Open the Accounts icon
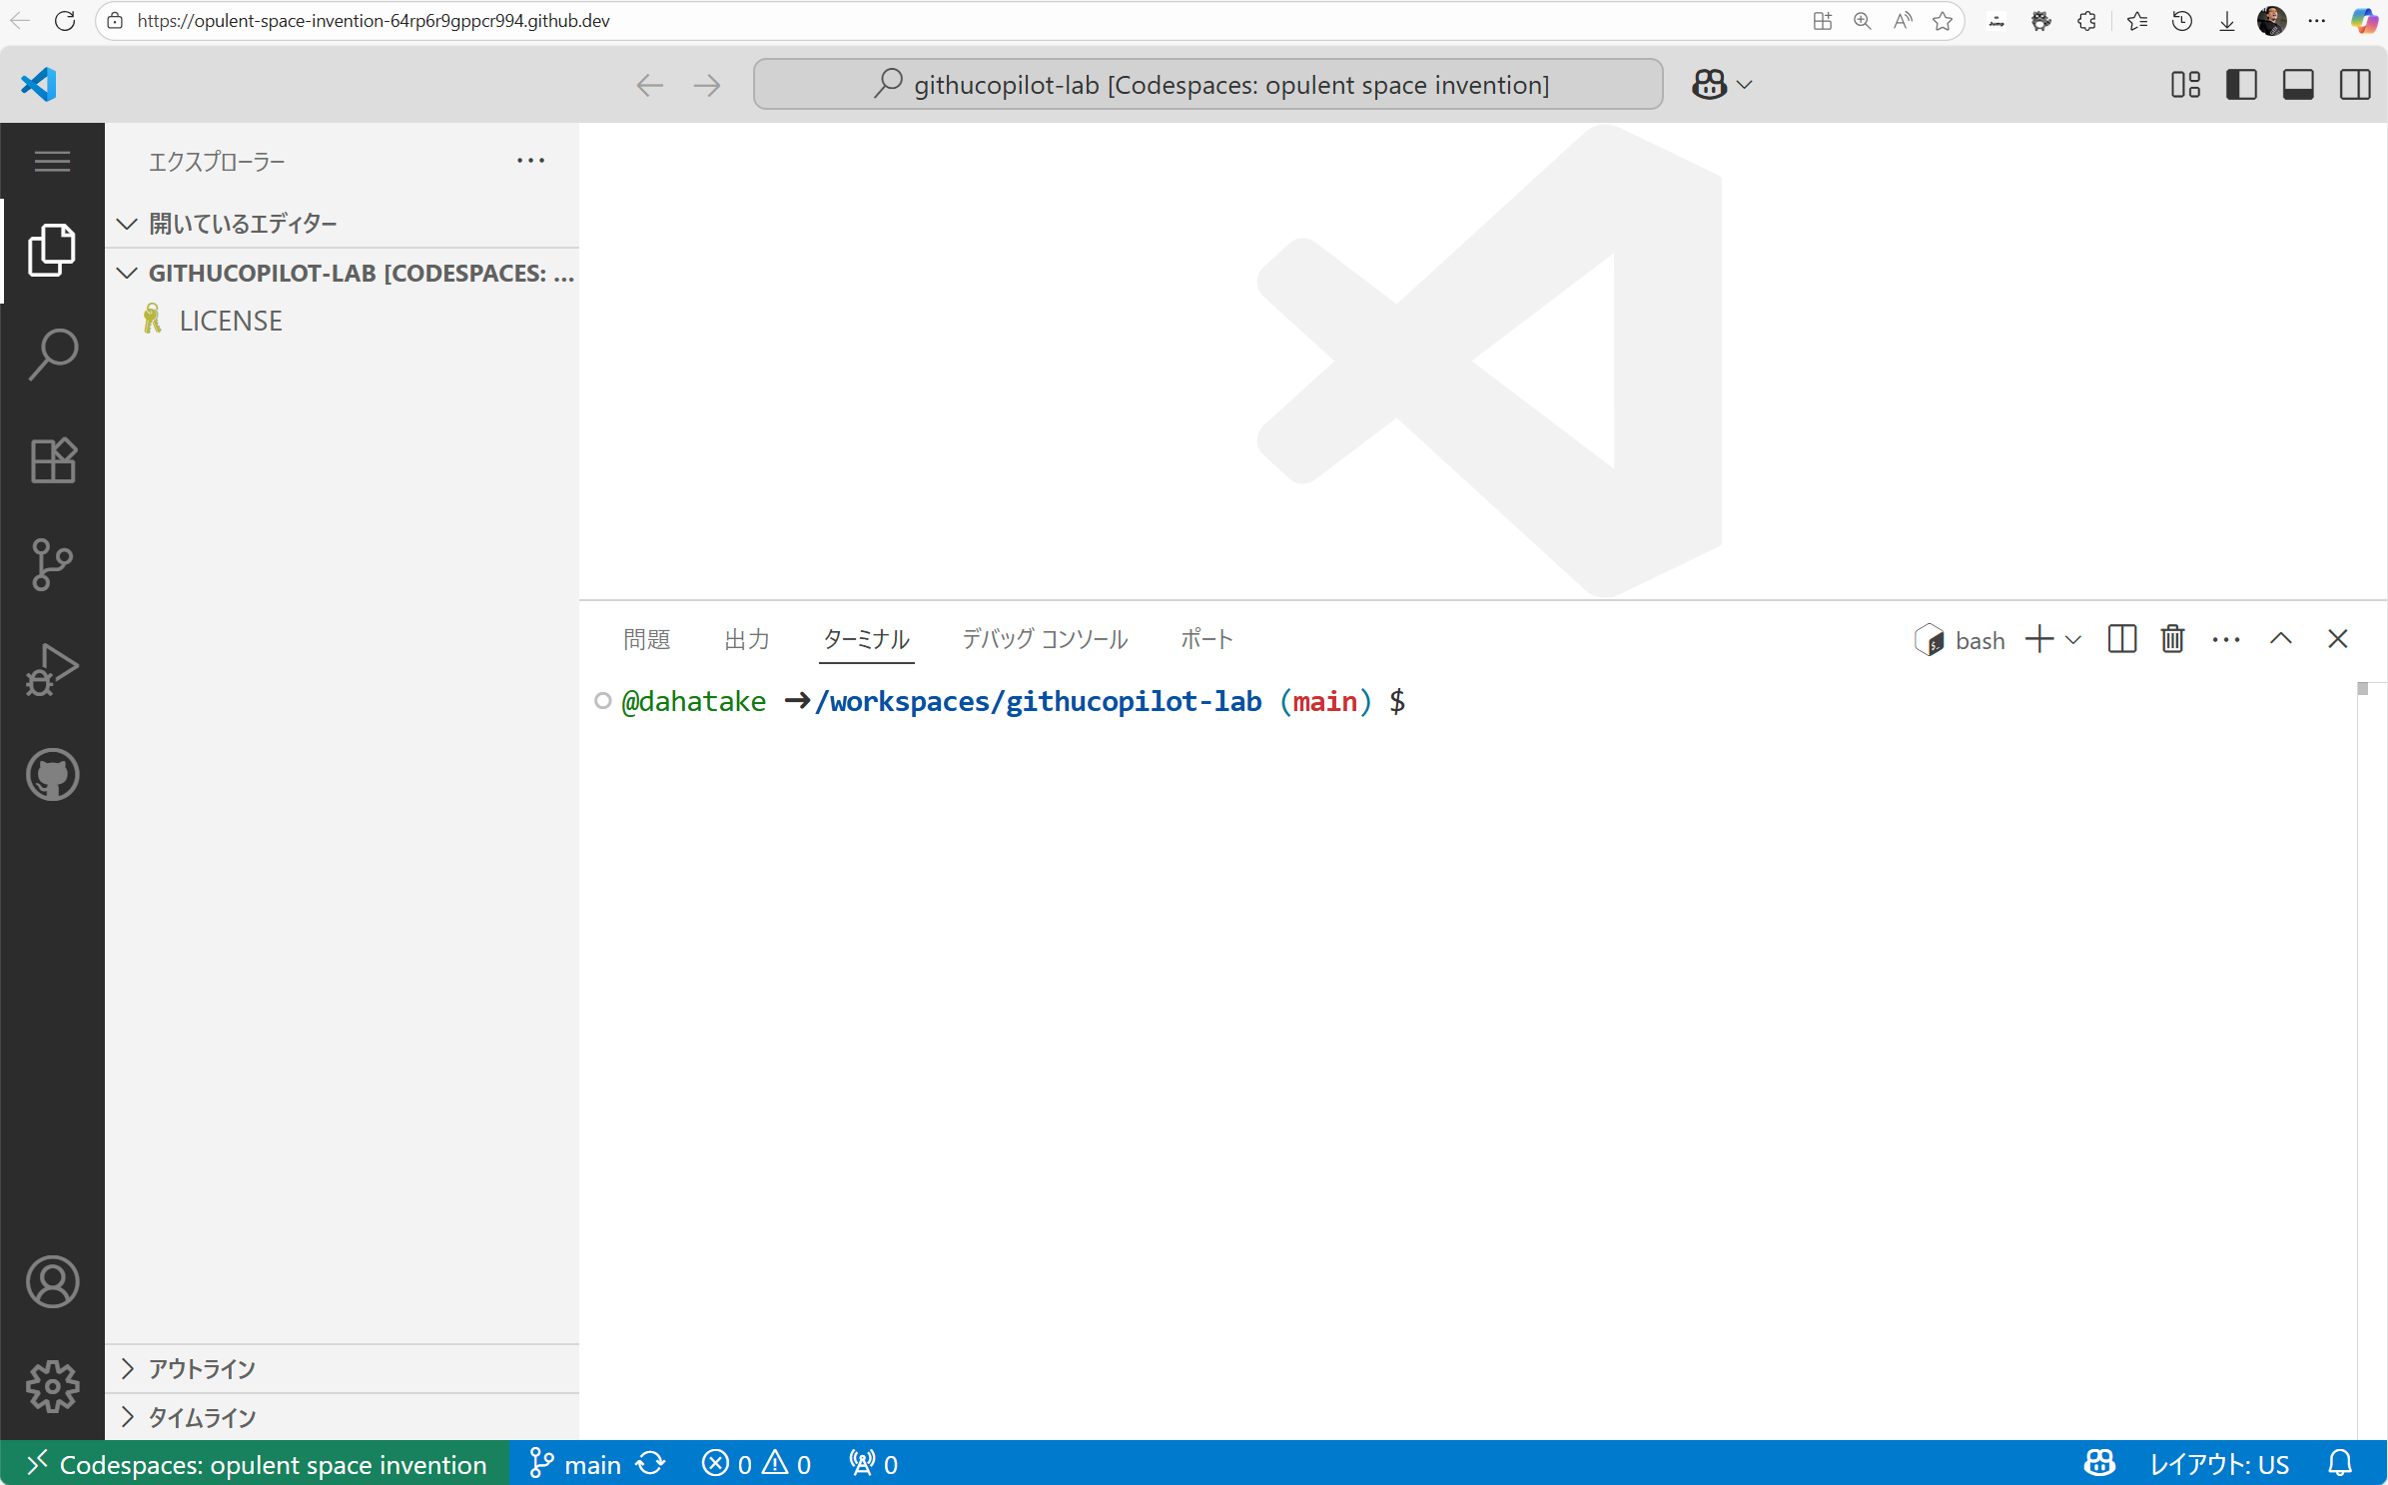 click(x=52, y=1282)
